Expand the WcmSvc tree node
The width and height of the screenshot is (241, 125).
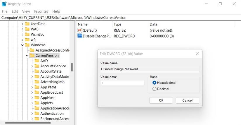(x=22, y=35)
